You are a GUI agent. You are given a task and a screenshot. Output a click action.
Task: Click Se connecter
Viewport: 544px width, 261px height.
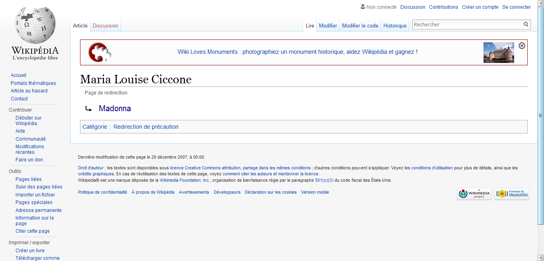tap(517, 7)
